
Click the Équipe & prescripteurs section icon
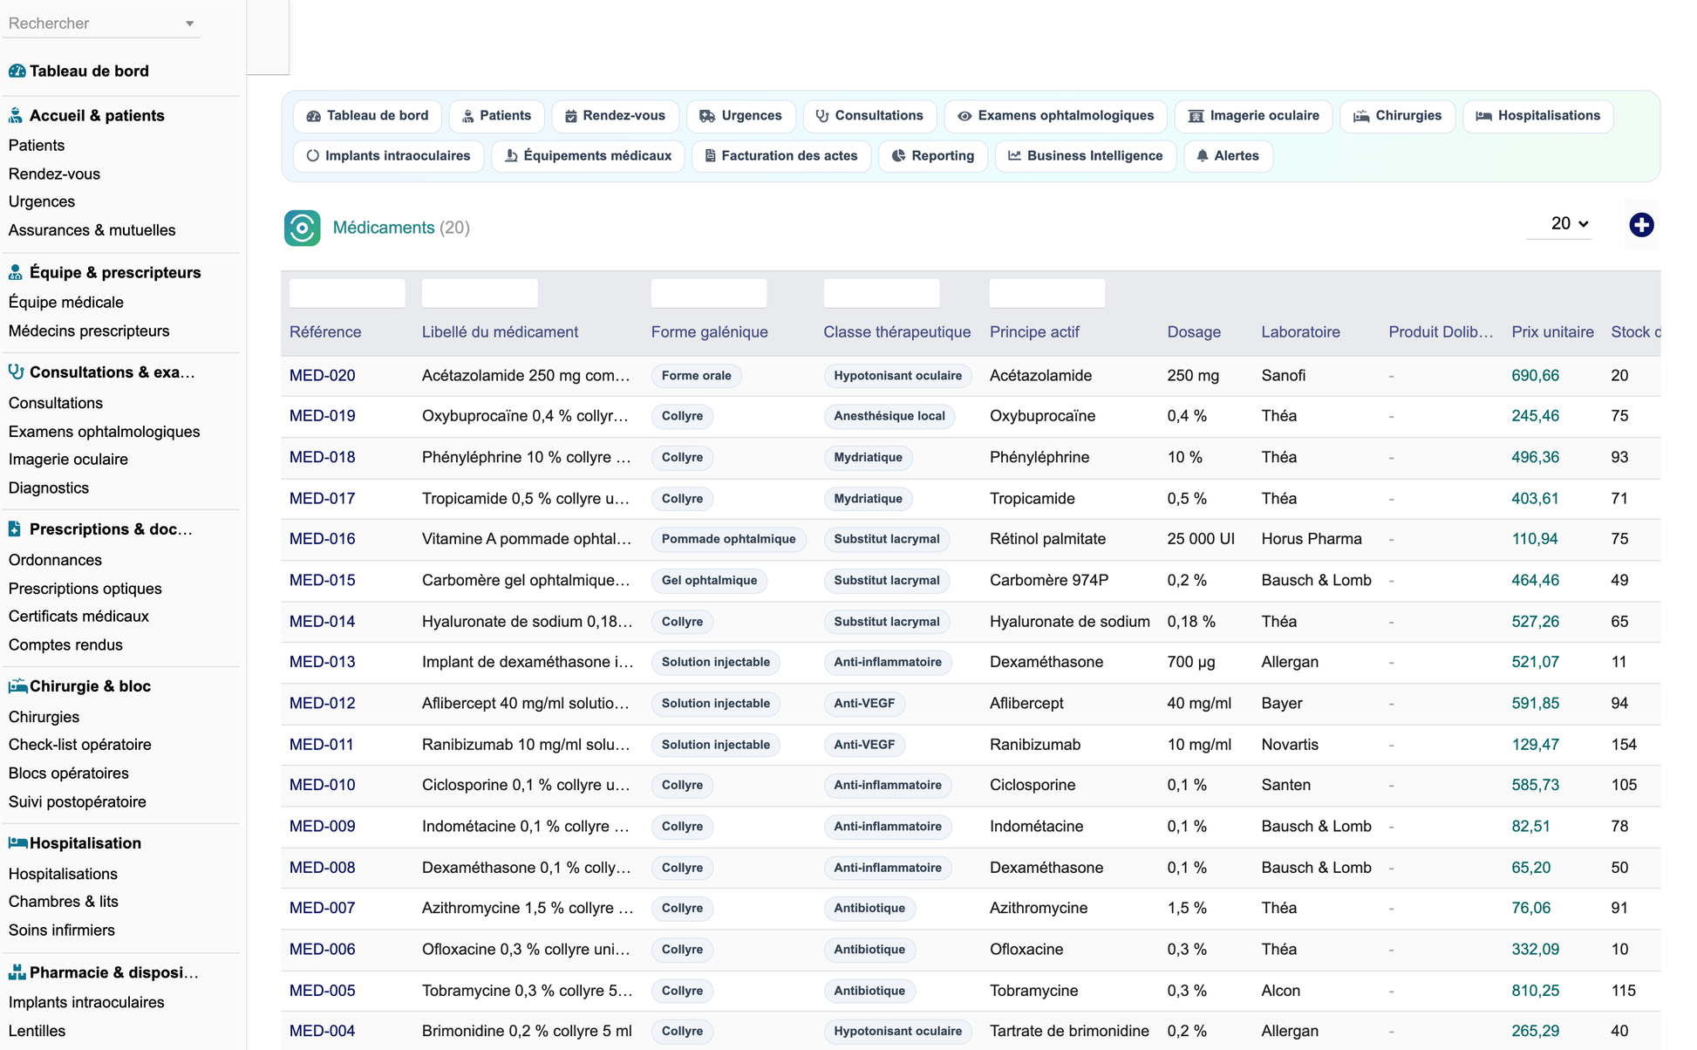pos(16,273)
